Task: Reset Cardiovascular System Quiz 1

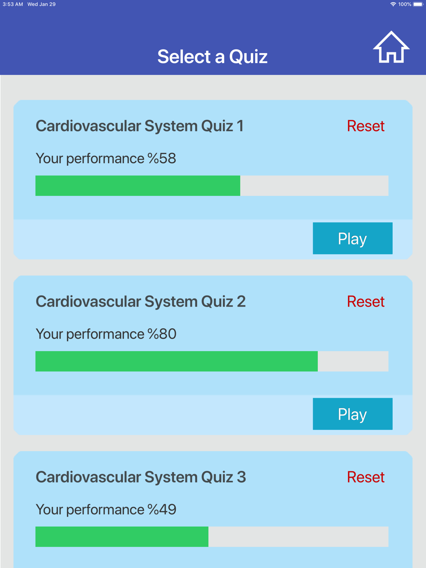Action: (x=366, y=126)
